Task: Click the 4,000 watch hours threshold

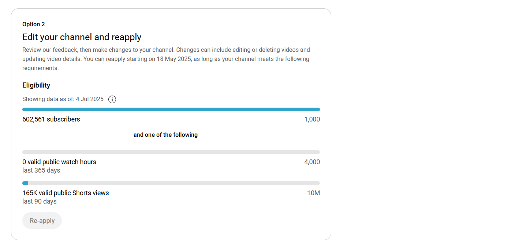Action: pos(312,162)
